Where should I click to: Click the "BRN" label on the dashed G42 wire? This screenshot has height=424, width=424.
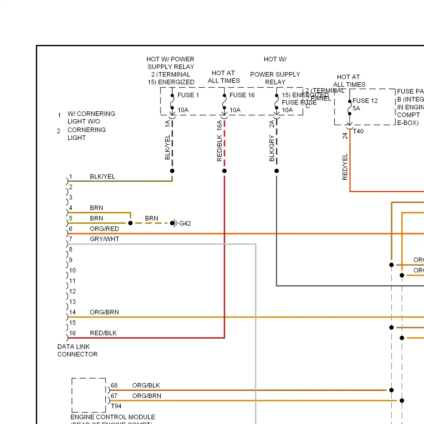(152, 219)
